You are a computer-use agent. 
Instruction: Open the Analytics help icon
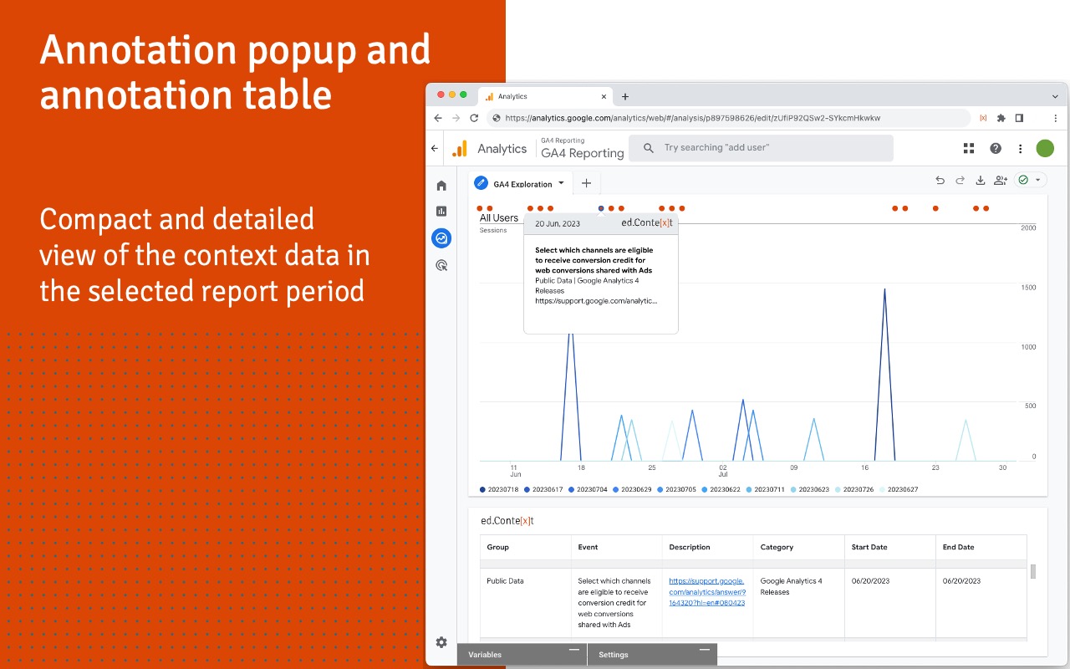(x=996, y=148)
